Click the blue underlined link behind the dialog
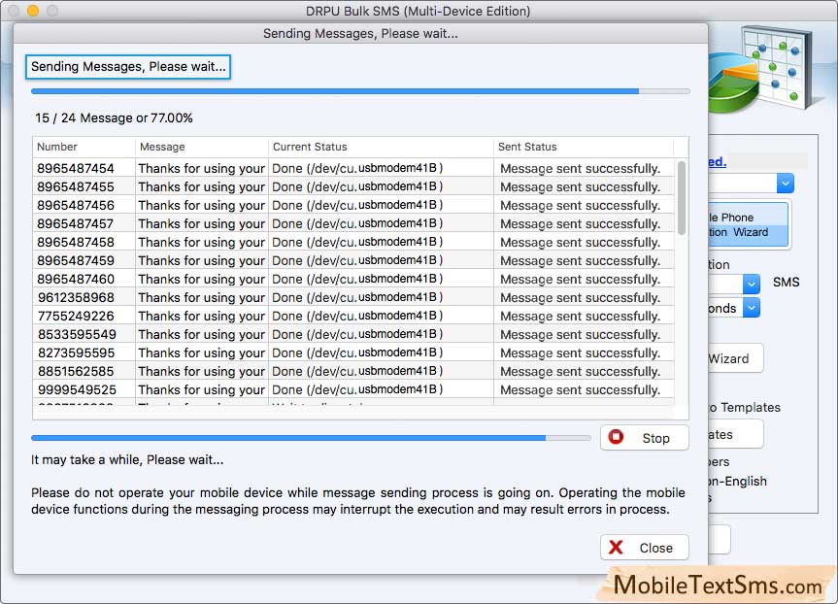 (x=718, y=161)
